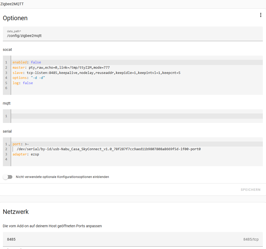Click the options "-d -d" line
266x249 pixels.
29,78
